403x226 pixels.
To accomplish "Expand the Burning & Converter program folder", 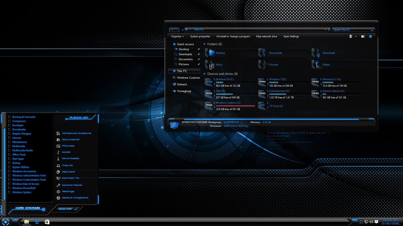I will pyautogui.click(x=22, y=117).
